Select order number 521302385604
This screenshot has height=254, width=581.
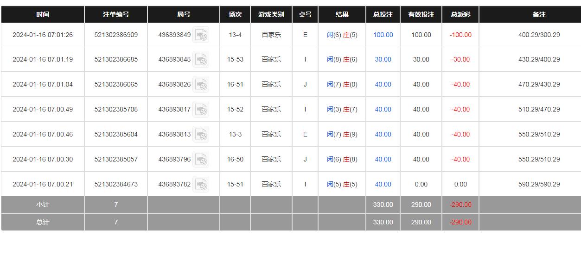116,135
